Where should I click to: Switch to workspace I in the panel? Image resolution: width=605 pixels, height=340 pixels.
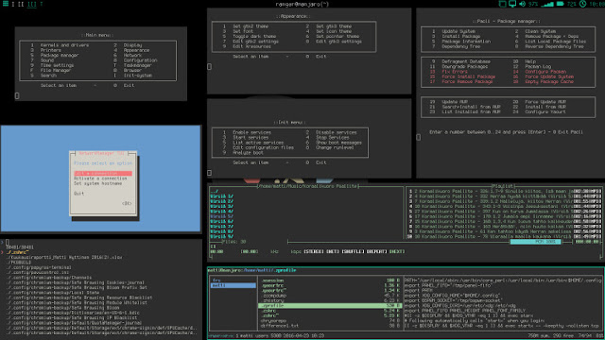[12, 4]
